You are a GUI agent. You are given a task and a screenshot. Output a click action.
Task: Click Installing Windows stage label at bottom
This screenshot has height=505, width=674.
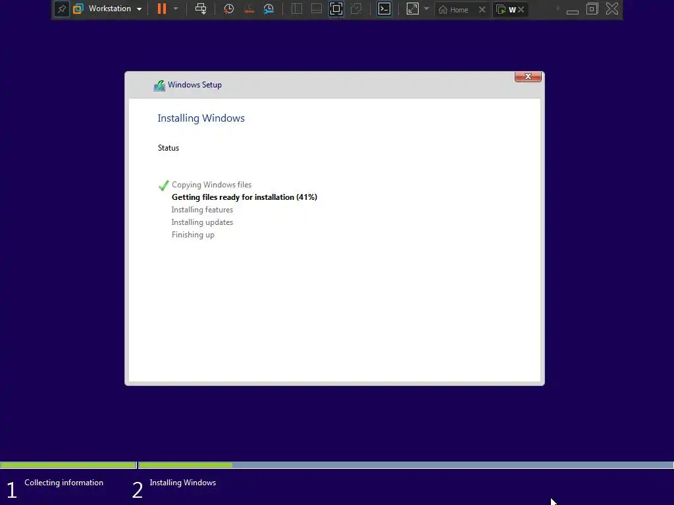point(183,483)
